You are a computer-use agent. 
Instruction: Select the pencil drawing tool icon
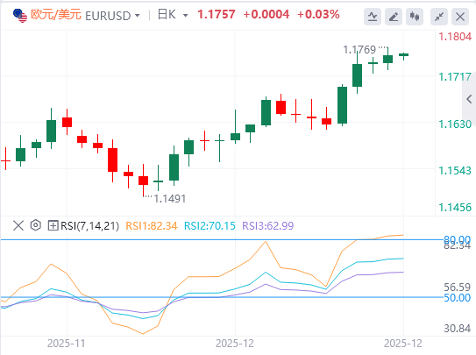(x=394, y=17)
